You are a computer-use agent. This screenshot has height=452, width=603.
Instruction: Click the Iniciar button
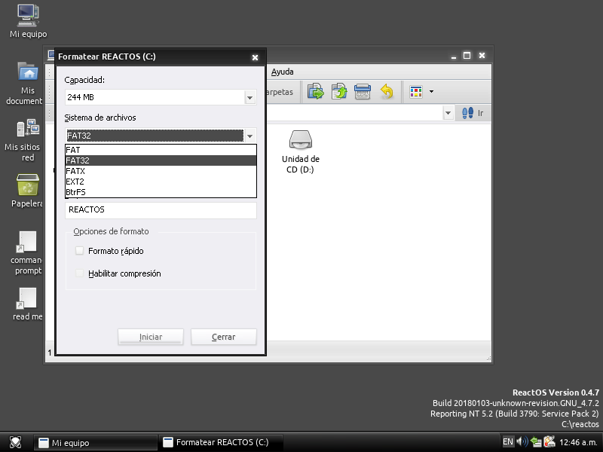(150, 337)
